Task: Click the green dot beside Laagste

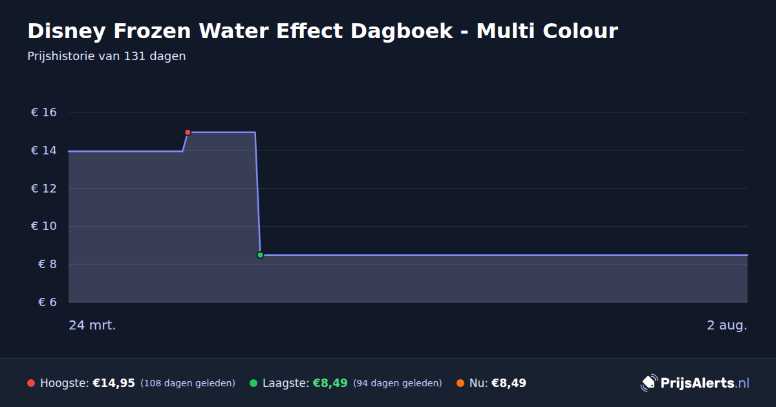Action: pyautogui.click(x=253, y=383)
